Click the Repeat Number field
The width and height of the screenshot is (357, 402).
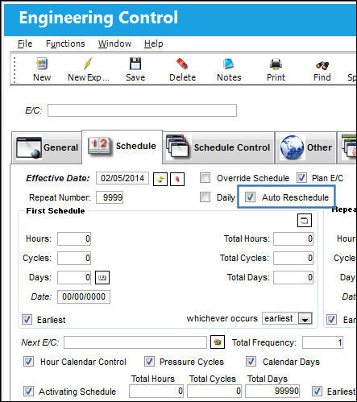[x=110, y=197]
